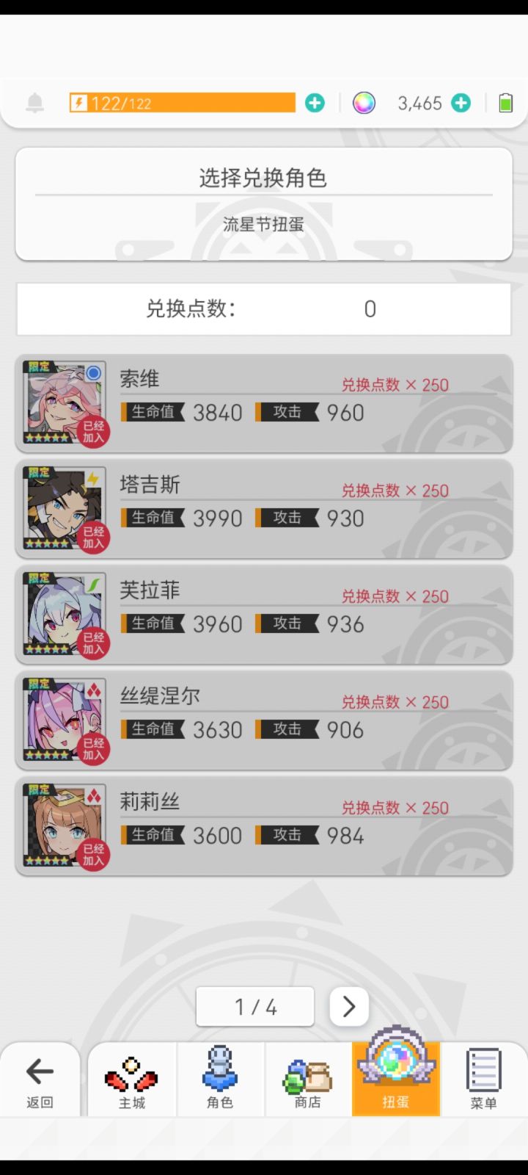Go back with the 返回 arrow
The width and height of the screenshot is (528, 1175).
click(40, 1080)
